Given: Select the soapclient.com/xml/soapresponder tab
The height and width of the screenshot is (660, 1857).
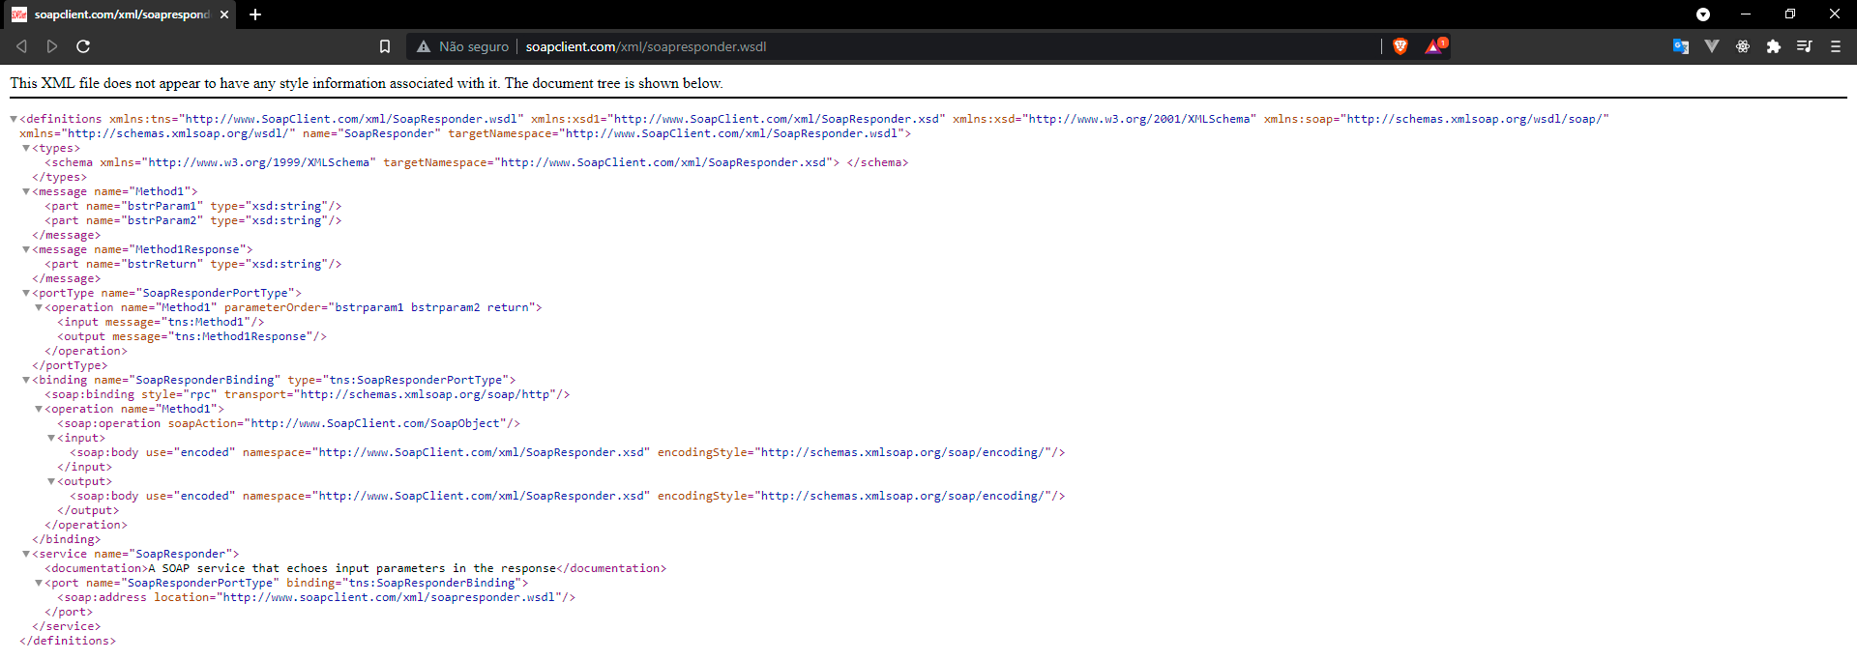Looking at the screenshot, I should pyautogui.click(x=121, y=14).
